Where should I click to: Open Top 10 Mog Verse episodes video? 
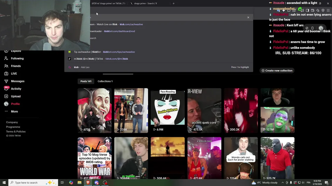point(94,159)
